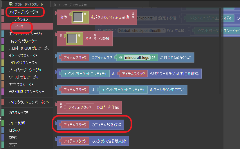Open the Global: checkpointhealth variable dropdown
Image resolution: width=240 pixels, height=149 pixels.
(x=142, y=30)
